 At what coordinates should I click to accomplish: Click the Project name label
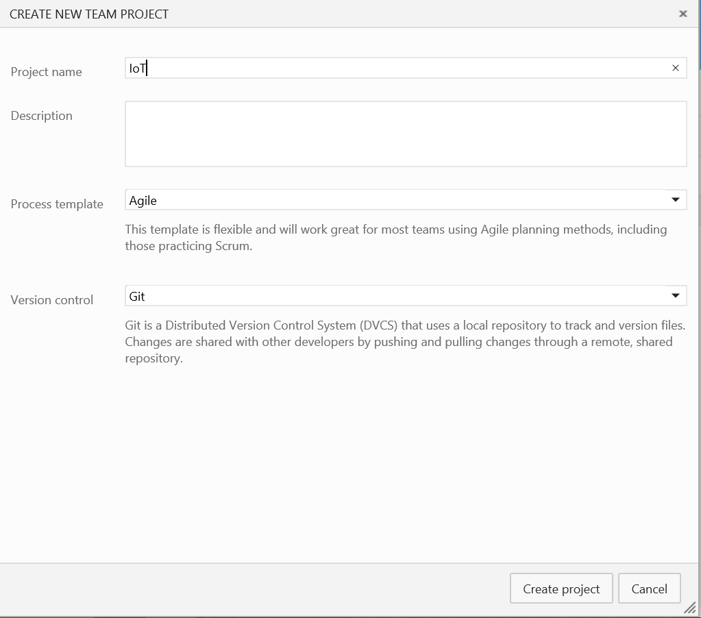coord(46,72)
